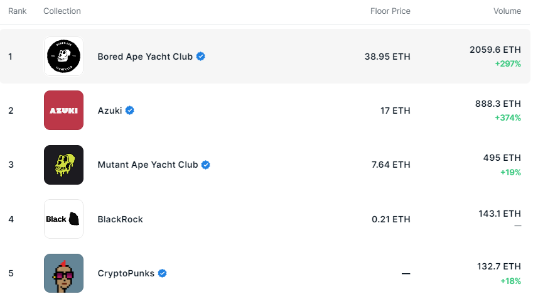
Task: Click the Collection column header
Action: [62, 11]
